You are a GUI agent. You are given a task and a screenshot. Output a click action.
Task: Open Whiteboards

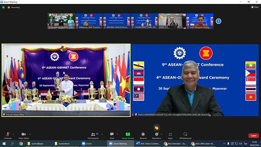[185, 135]
